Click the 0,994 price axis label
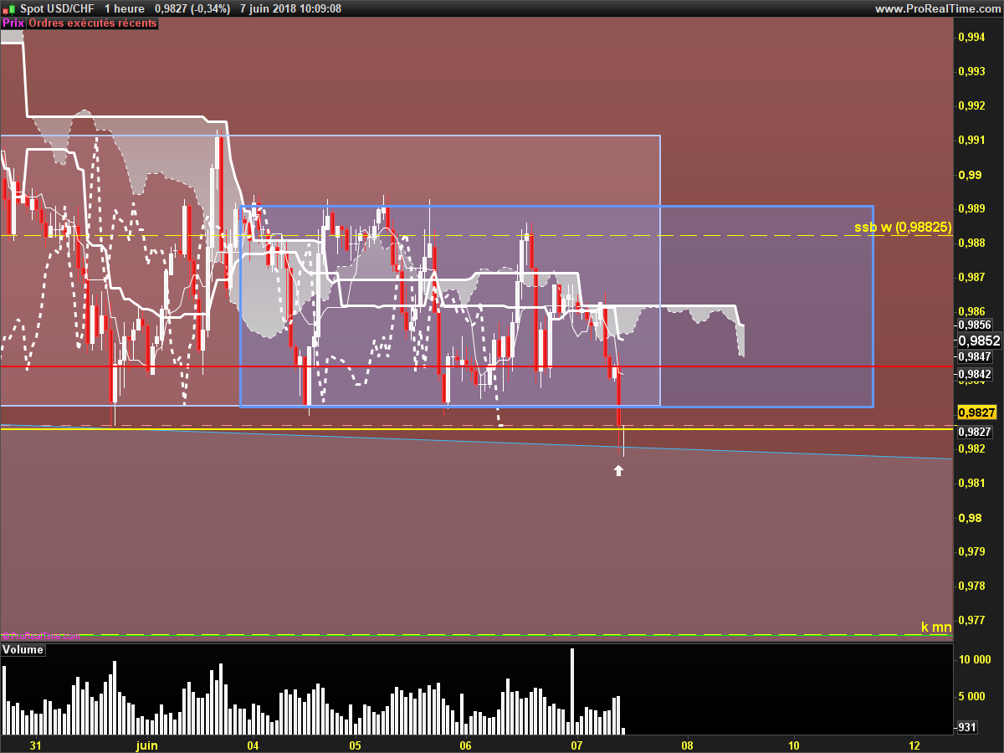 971,37
